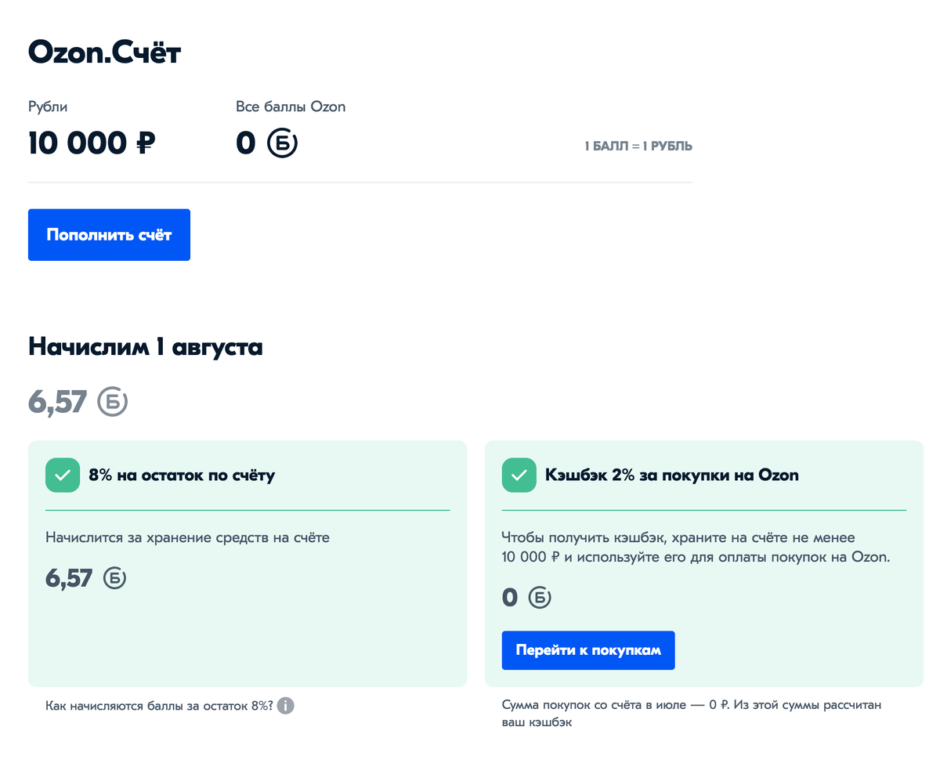940x763 pixels.
Task: Select the Ozon.Счёт page heading
Action: (103, 52)
